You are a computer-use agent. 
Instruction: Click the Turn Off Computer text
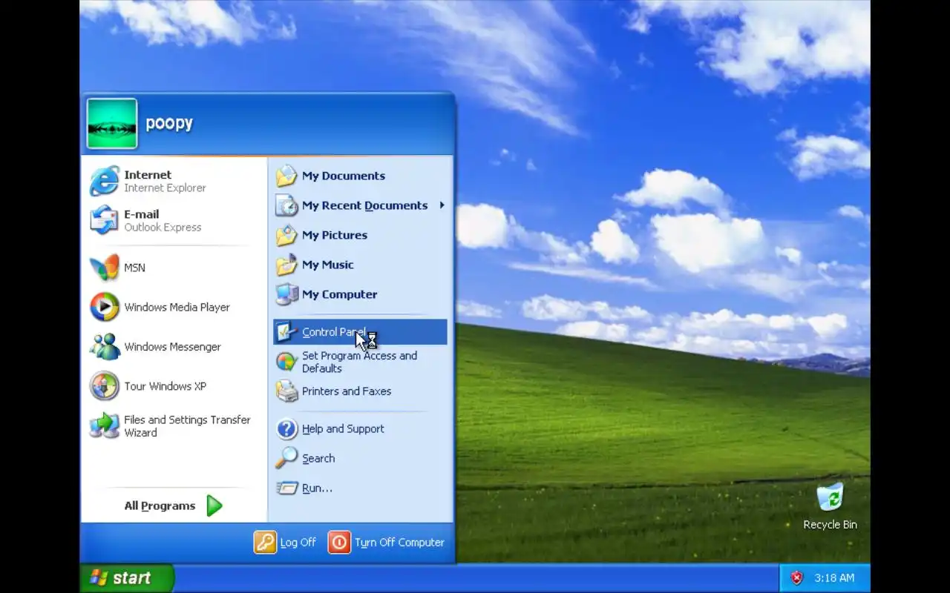tap(399, 543)
